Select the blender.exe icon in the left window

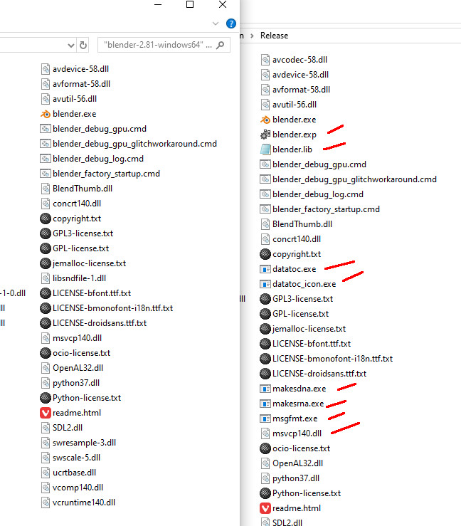pyautogui.click(x=46, y=114)
